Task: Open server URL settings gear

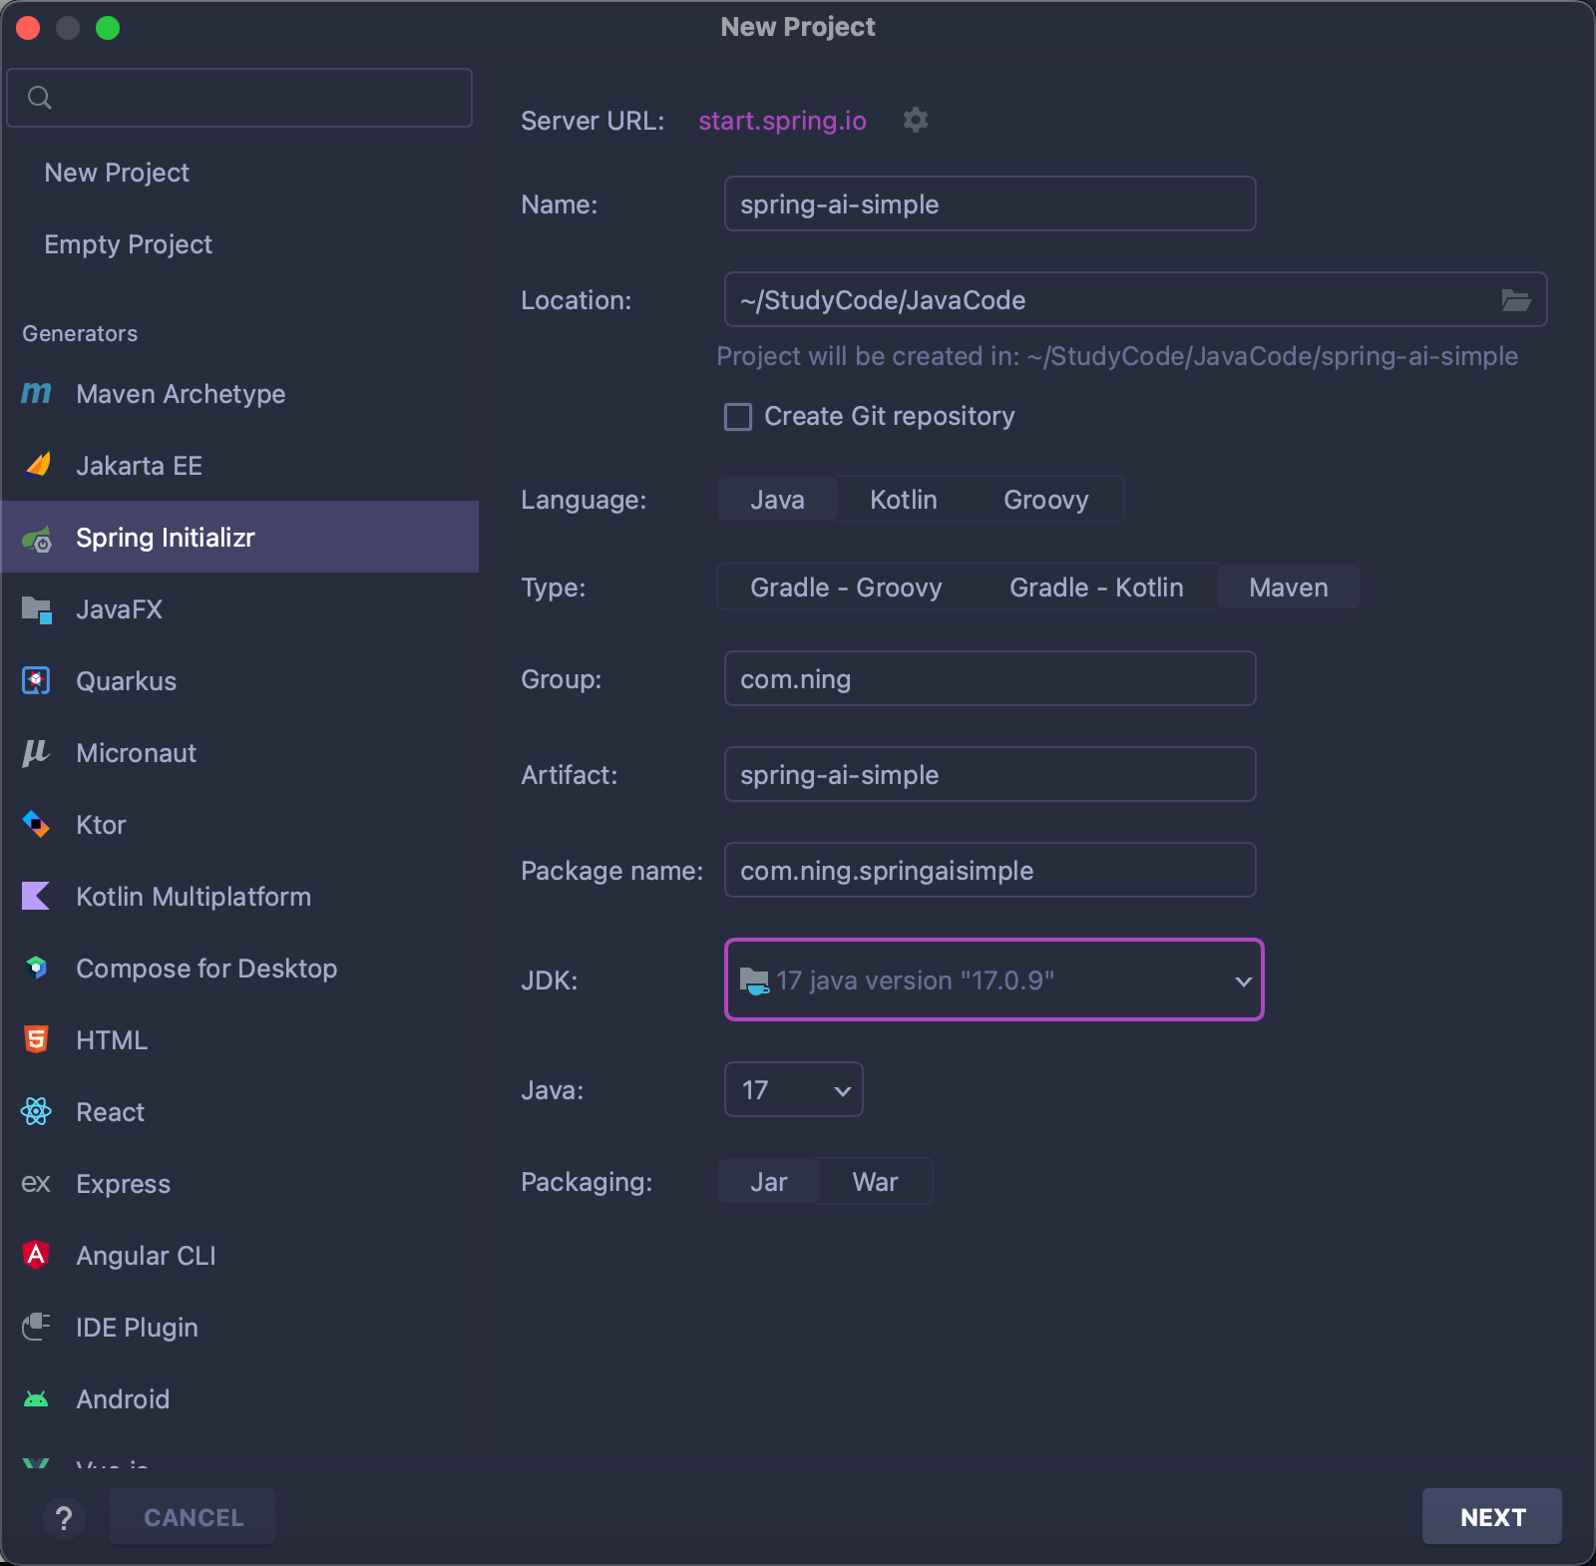Action: (915, 121)
